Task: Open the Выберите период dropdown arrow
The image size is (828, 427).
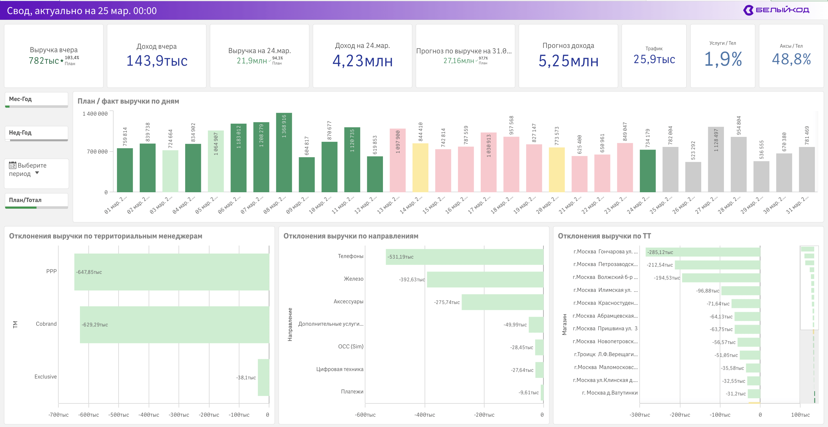Action: 37,173
